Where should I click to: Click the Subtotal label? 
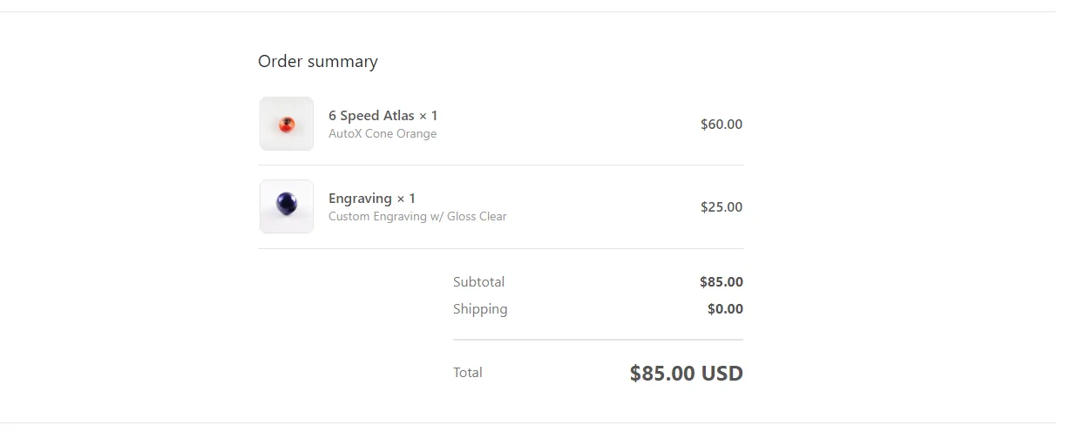[478, 281]
